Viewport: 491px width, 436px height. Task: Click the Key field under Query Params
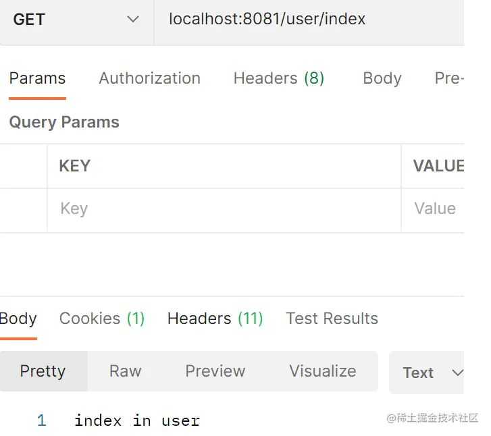[223, 209]
